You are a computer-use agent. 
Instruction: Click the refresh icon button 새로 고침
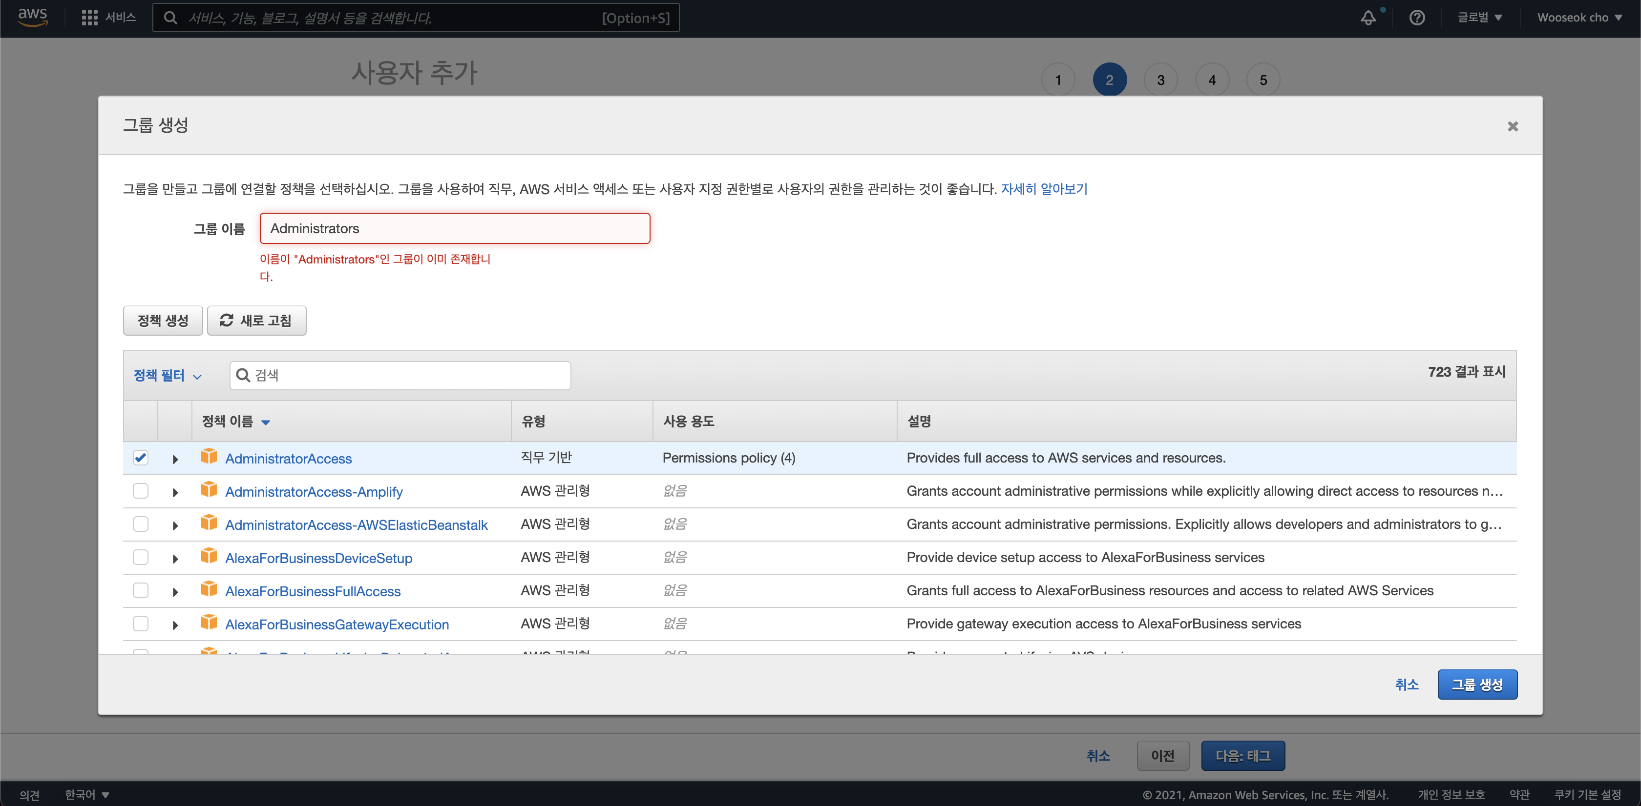(257, 321)
